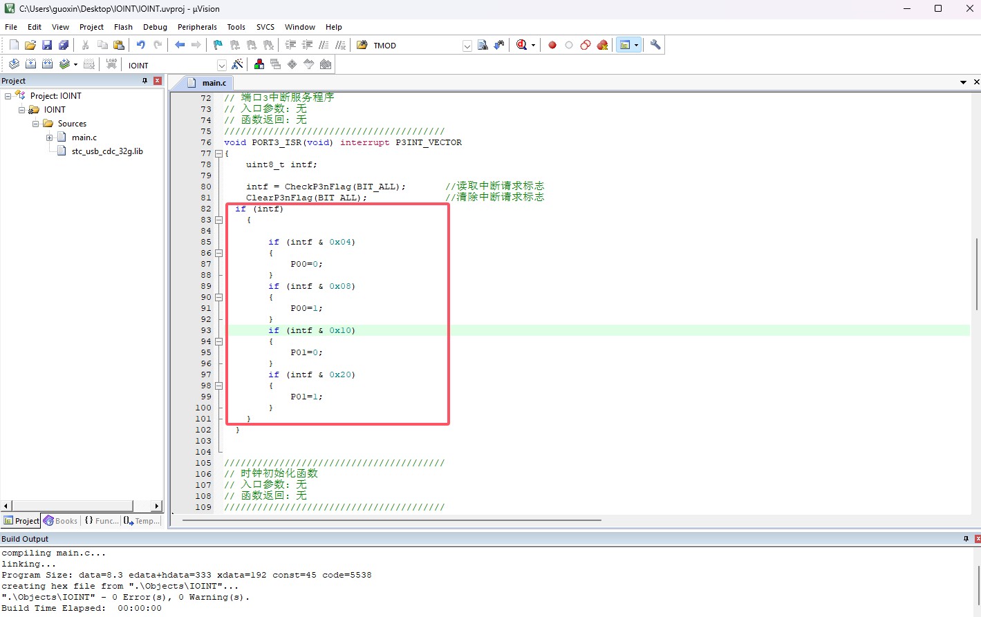The image size is (981, 617).
Task: Open the IOINT target selection dropdown
Action: (222, 65)
